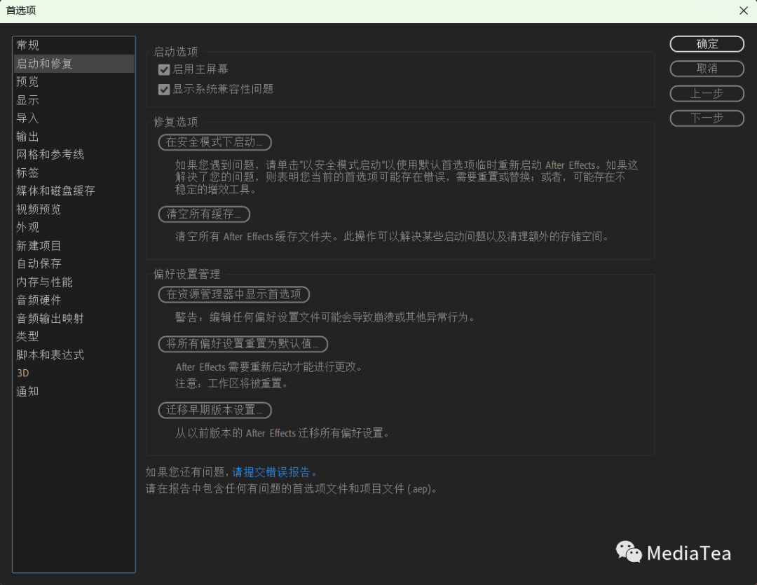Go to previous page with 上一步
Image resolution: width=757 pixels, height=585 pixels.
click(x=707, y=94)
